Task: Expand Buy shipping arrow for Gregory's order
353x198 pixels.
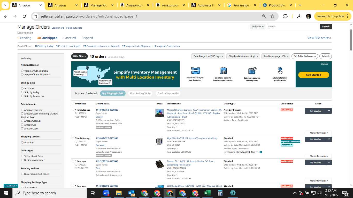Action: [x=329, y=111]
